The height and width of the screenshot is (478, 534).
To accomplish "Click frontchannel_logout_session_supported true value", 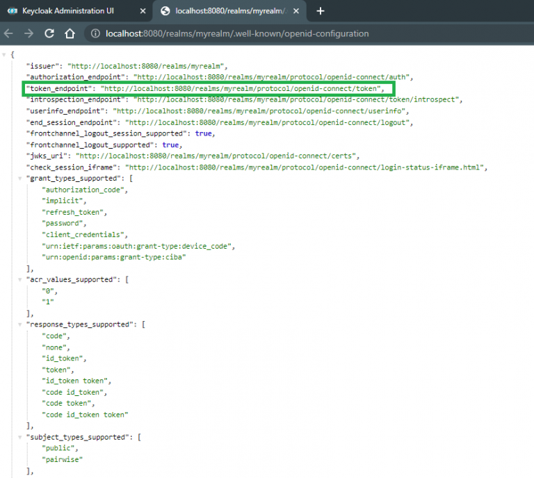I will 203,133.
